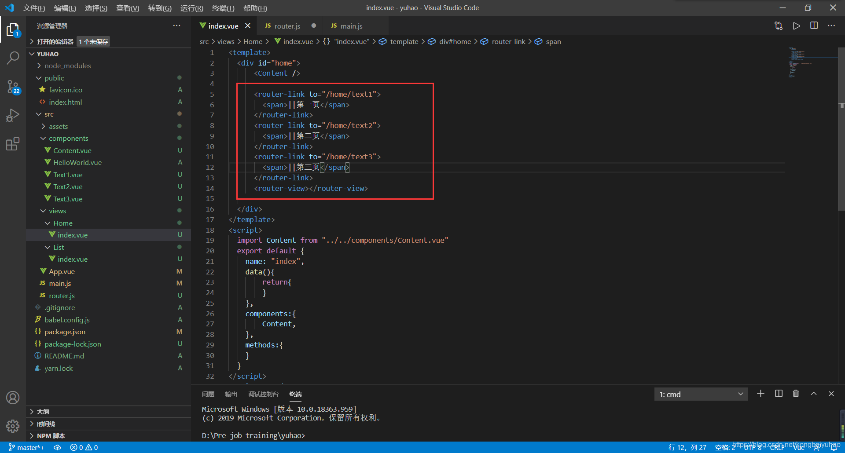The height and width of the screenshot is (453, 845).
Task: Open editor more actions ellipsis
Action: [x=831, y=26]
